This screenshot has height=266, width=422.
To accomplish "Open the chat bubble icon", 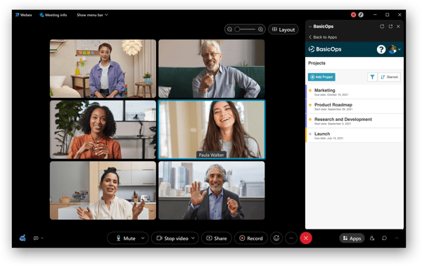I will [384, 238].
